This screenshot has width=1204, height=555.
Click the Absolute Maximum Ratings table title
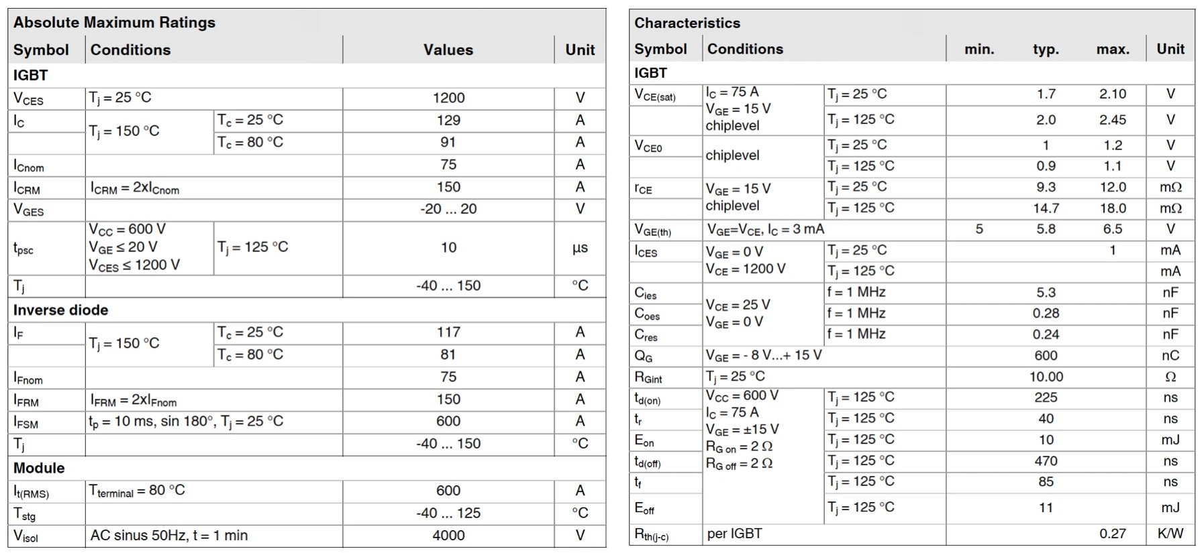(114, 23)
